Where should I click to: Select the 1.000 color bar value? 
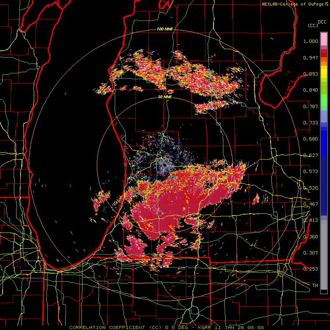[x=311, y=41]
